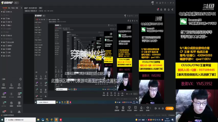218x122 pixels.
Task: Open File Explorer from taskbar
Action: (38, 120)
